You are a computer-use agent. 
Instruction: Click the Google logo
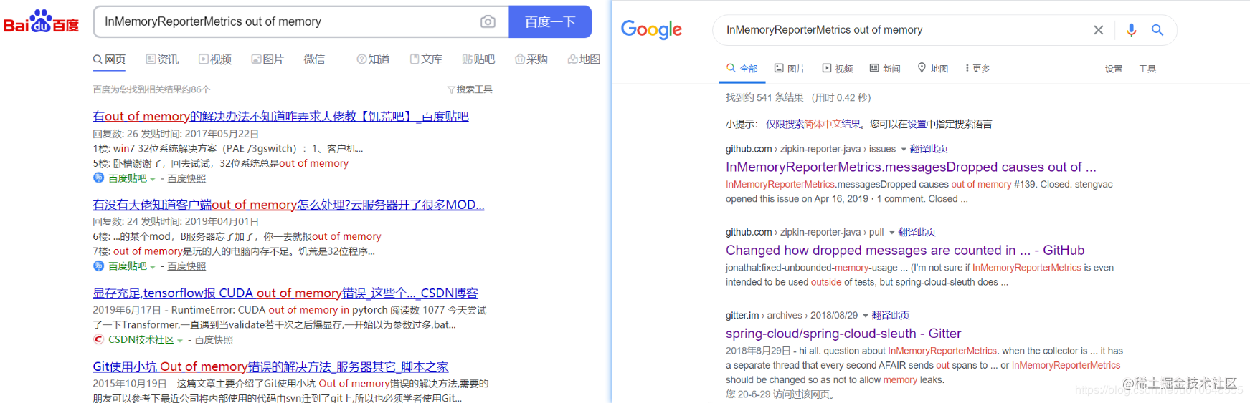(651, 29)
